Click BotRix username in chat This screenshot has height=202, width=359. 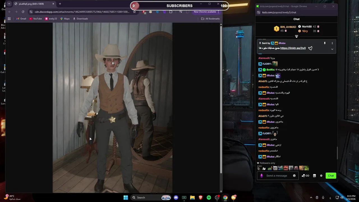click(x=271, y=70)
